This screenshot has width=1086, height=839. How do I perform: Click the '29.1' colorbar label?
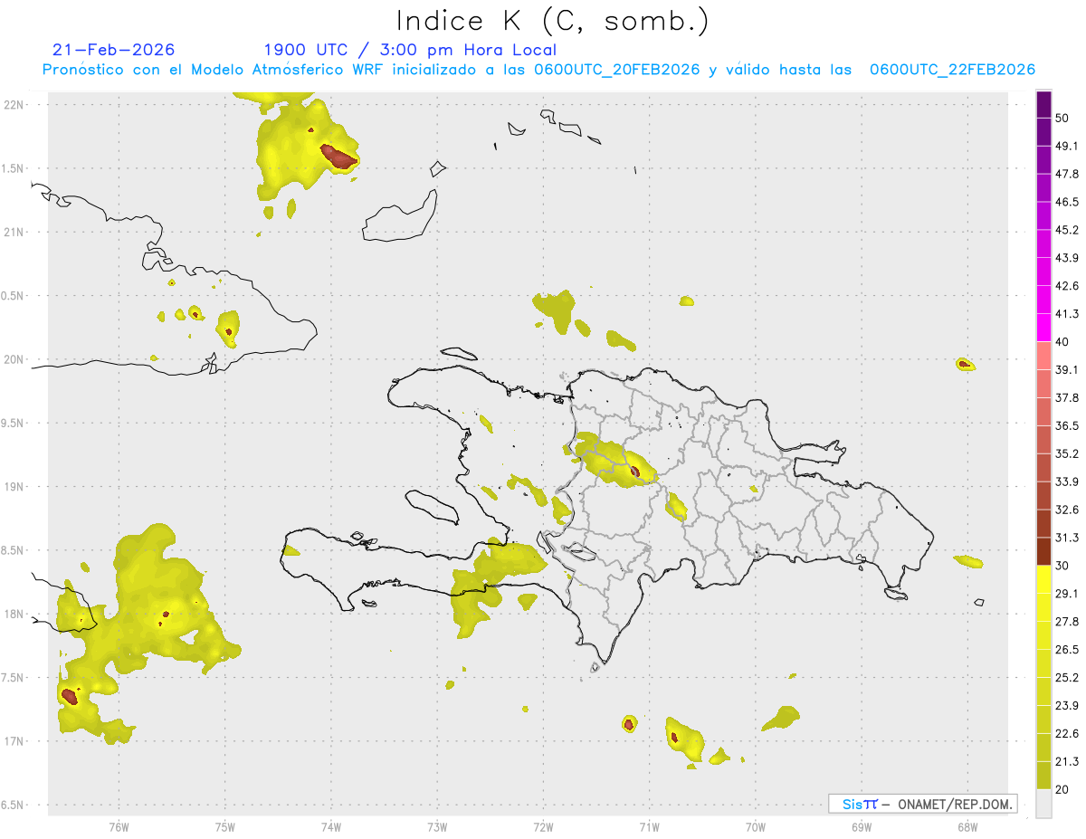click(1067, 594)
